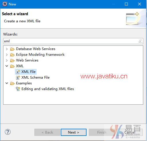Collapse the Examples category
Screen dimensions: 147x141
click(x=7, y=83)
